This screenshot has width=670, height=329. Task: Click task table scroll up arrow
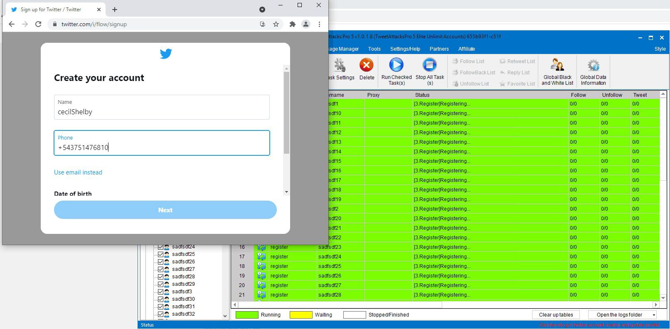[663, 94]
